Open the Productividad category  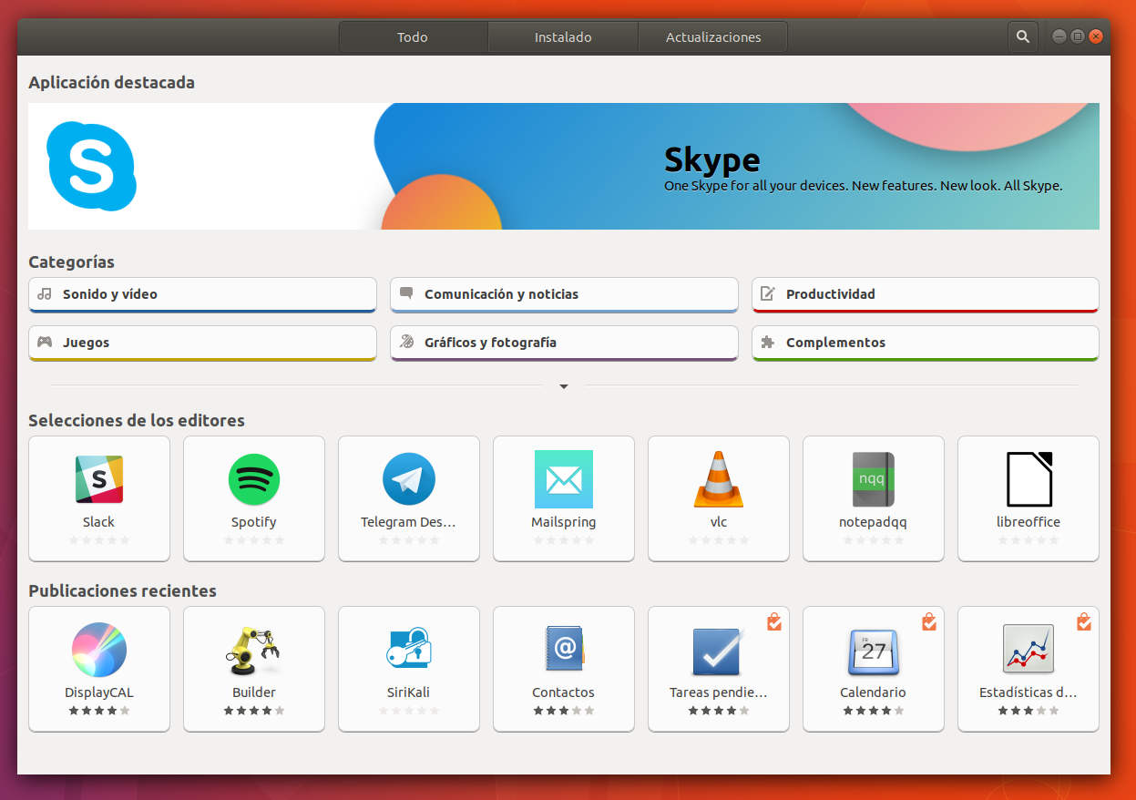click(926, 295)
